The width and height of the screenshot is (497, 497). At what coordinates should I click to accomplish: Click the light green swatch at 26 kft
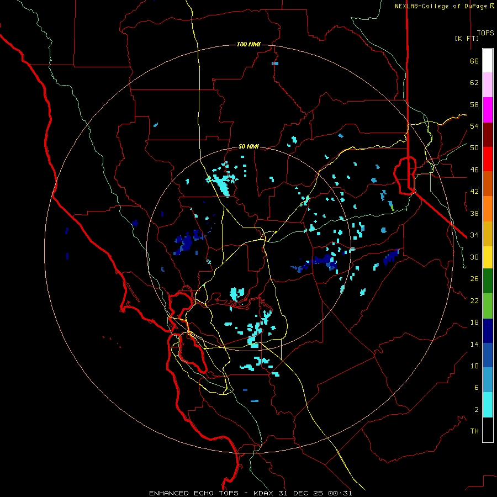coord(488,306)
